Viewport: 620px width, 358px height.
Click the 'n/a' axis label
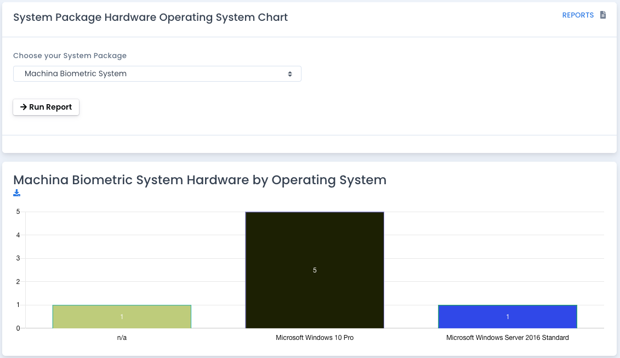(x=122, y=338)
